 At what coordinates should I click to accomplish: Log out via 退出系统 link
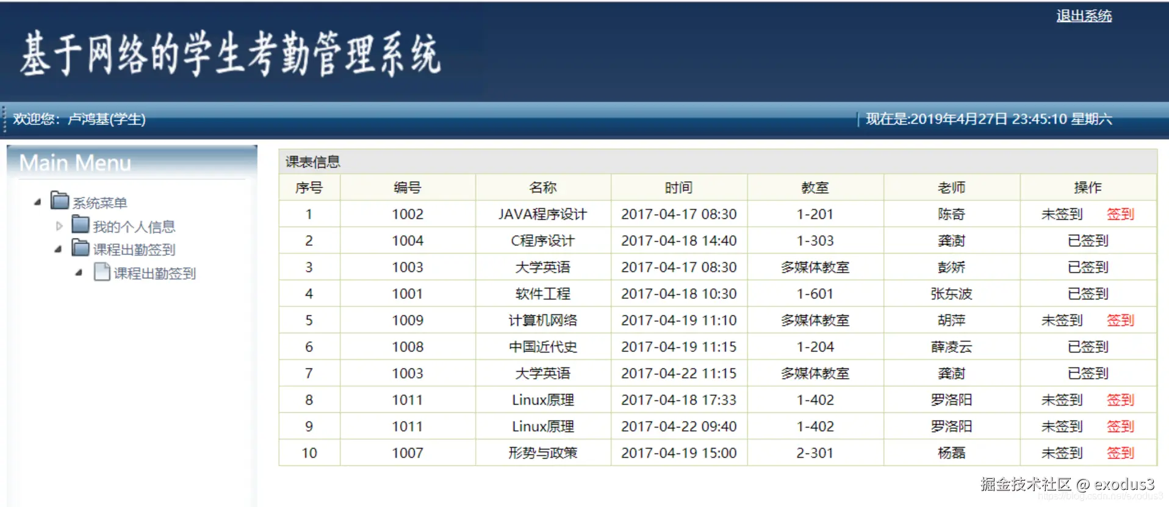pyautogui.click(x=1084, y=16)
